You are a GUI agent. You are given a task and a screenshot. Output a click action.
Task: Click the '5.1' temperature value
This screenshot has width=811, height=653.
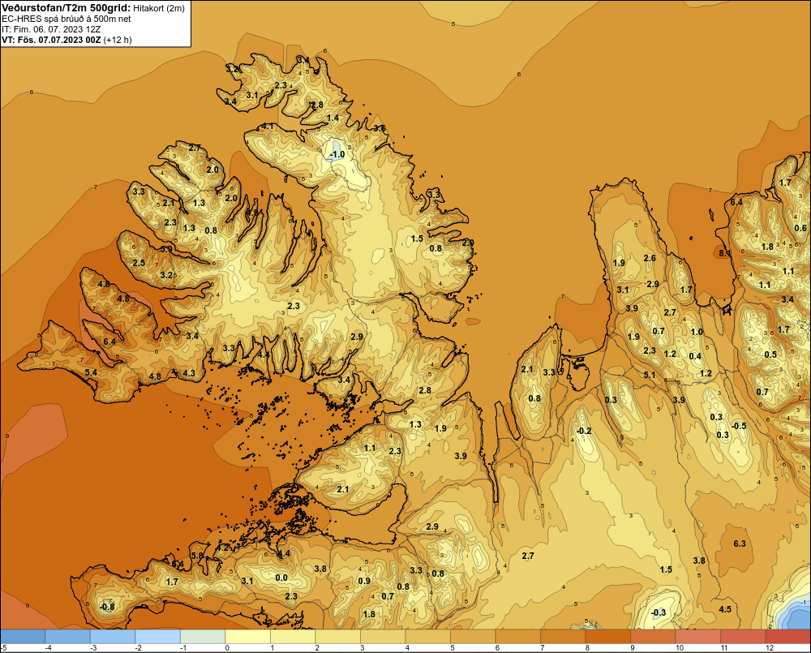650,375
